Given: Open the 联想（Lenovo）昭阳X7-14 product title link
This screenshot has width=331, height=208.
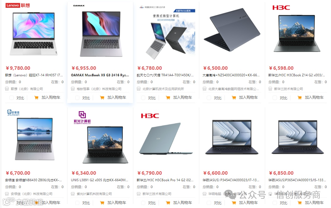Looking at the screenshot, I should click(34, 75).
